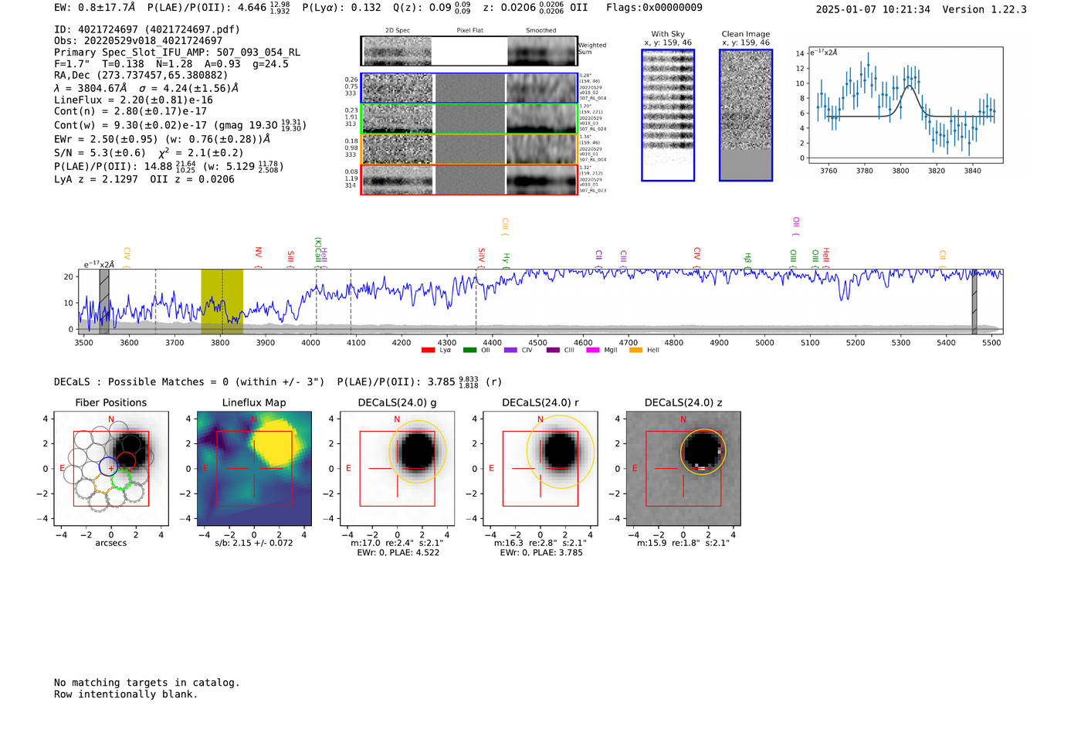This screenshot has height=736, width=1081.
Task: Click the blue fiber circle in Fiber Positions
Action: [109, 466]
